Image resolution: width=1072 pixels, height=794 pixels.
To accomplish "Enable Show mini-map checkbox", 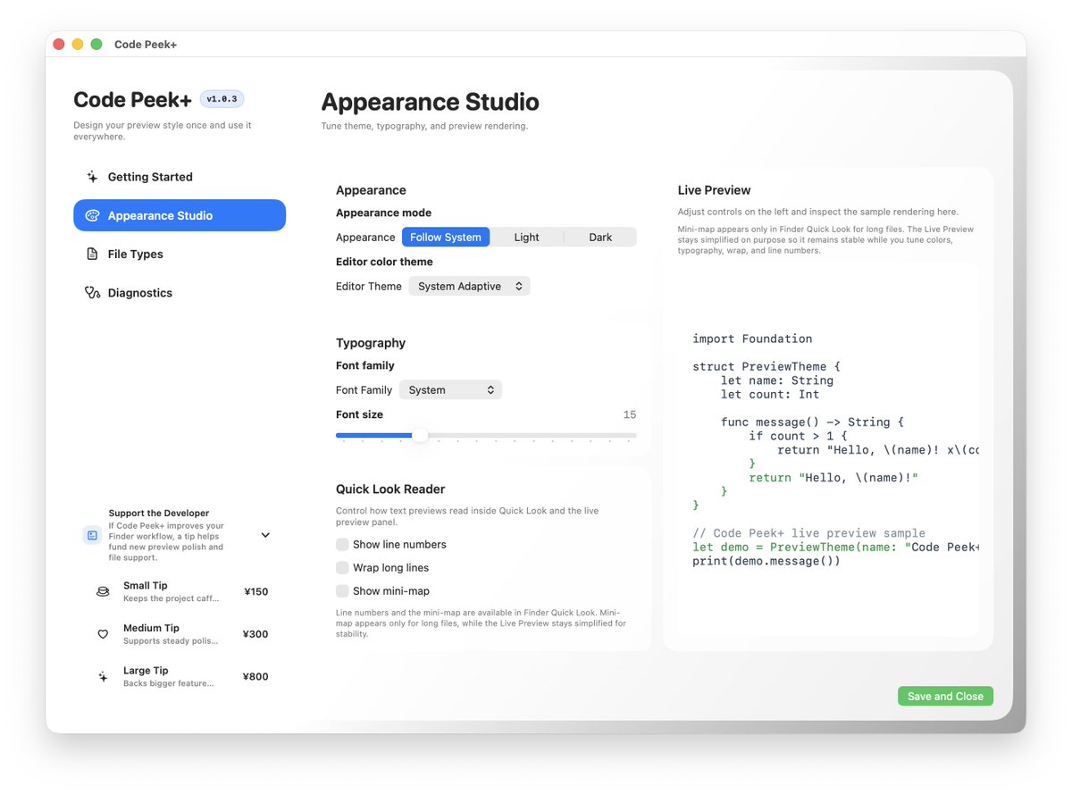I will coord(342,590).
